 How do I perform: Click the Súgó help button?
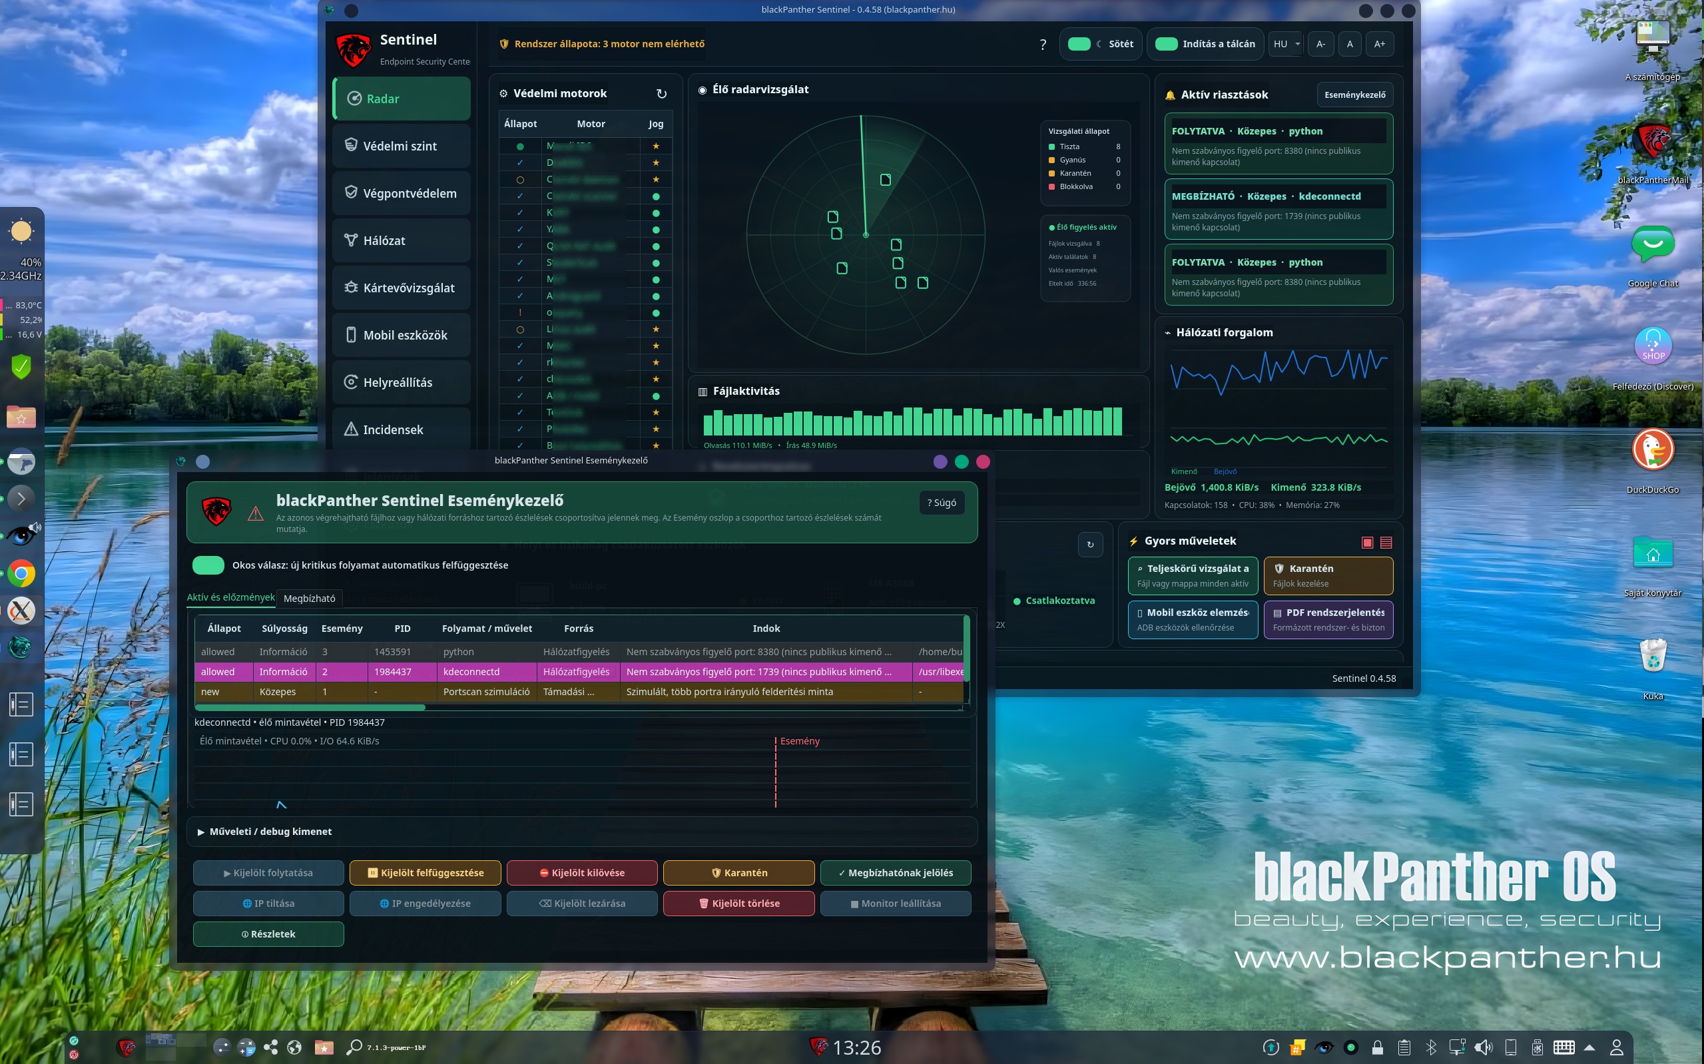[x=942, y=503]
